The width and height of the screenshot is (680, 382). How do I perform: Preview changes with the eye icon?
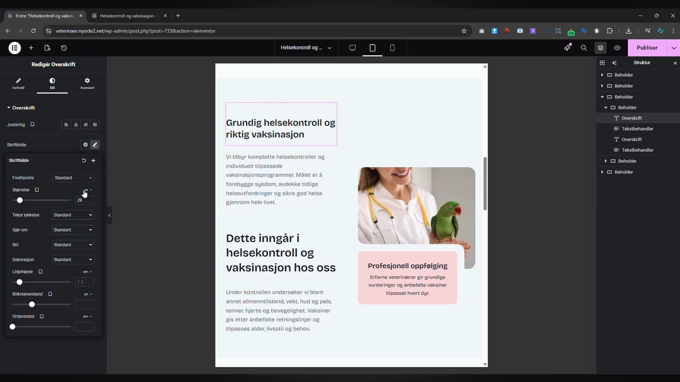pos(617,48)
